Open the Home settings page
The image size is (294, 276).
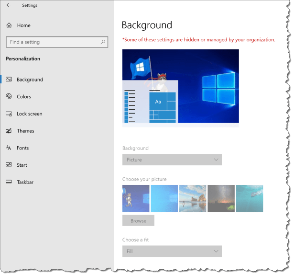click(x=23, y=25)
